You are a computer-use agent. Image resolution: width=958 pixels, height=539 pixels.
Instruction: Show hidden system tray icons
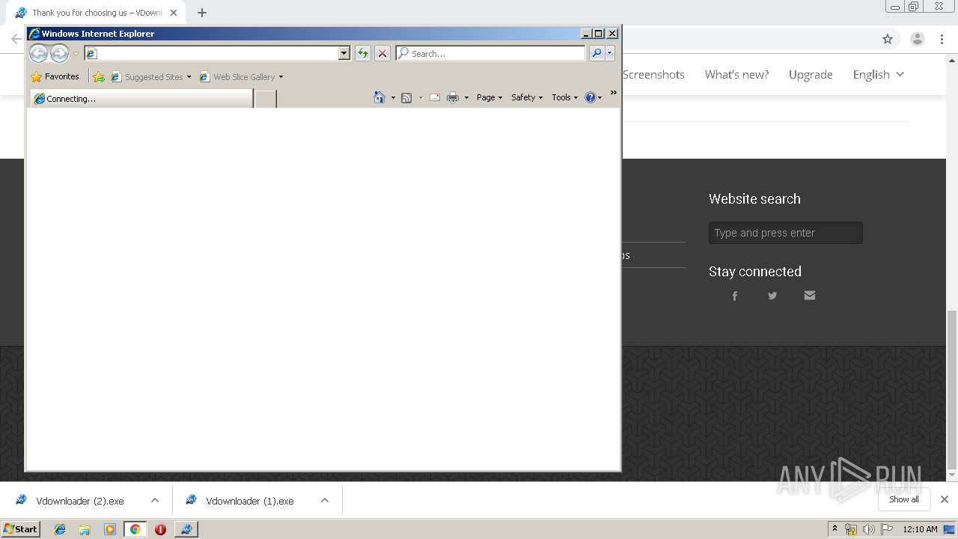point(835,529)
